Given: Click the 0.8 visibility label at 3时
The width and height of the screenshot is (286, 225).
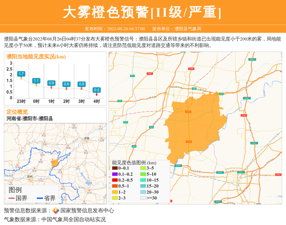Looking at the screenshot, I should coord(82,84).
